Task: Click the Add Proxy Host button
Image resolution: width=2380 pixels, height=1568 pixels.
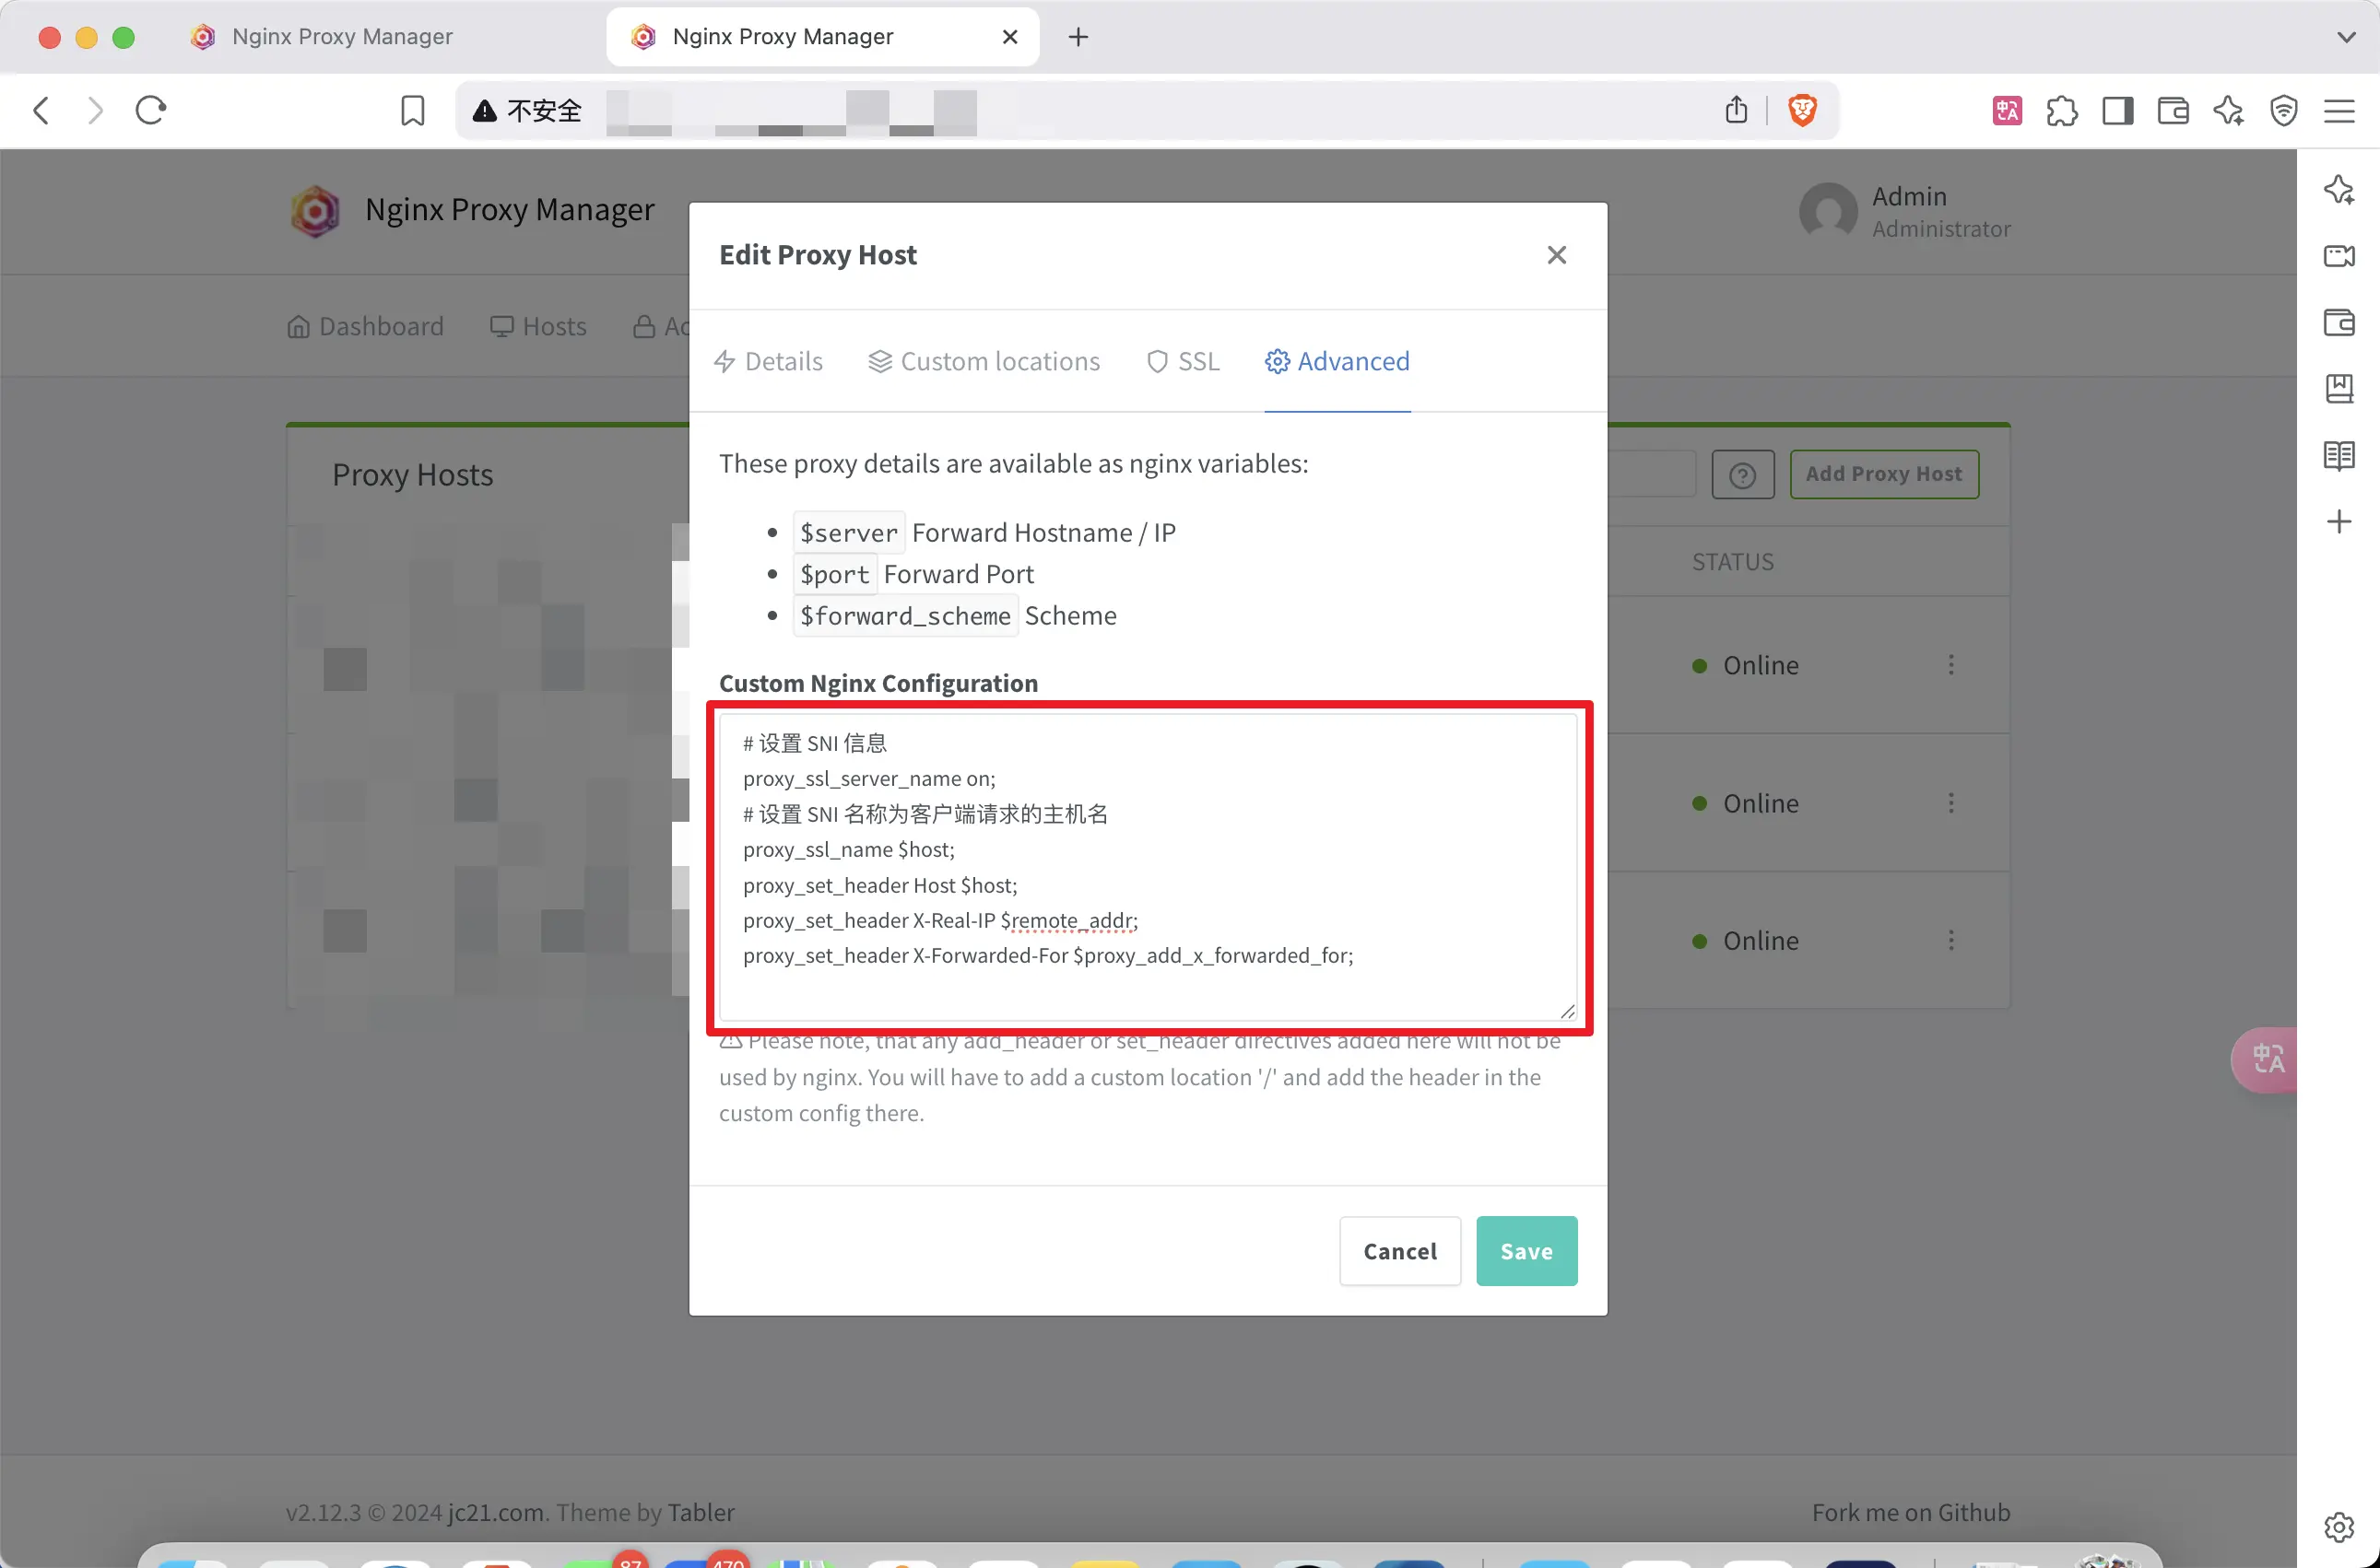Action: (1884, 474)
